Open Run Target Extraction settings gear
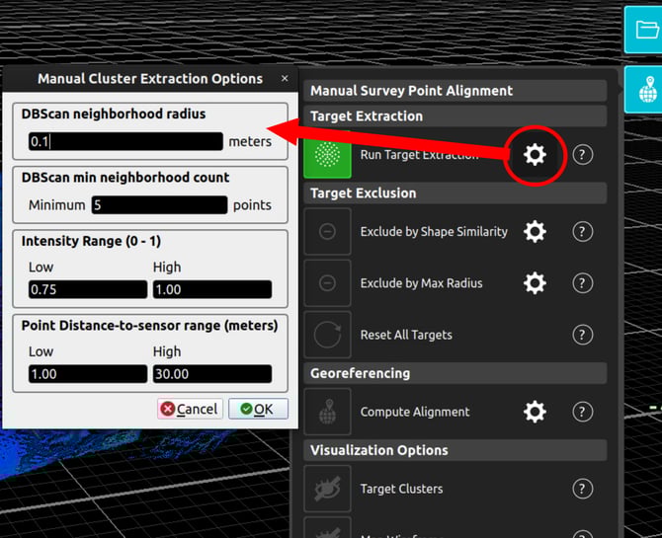Screen dimensions: 662x538 click(535, 154)
